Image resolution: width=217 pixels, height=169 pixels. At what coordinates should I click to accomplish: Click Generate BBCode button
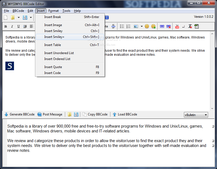tap(19, 115)
